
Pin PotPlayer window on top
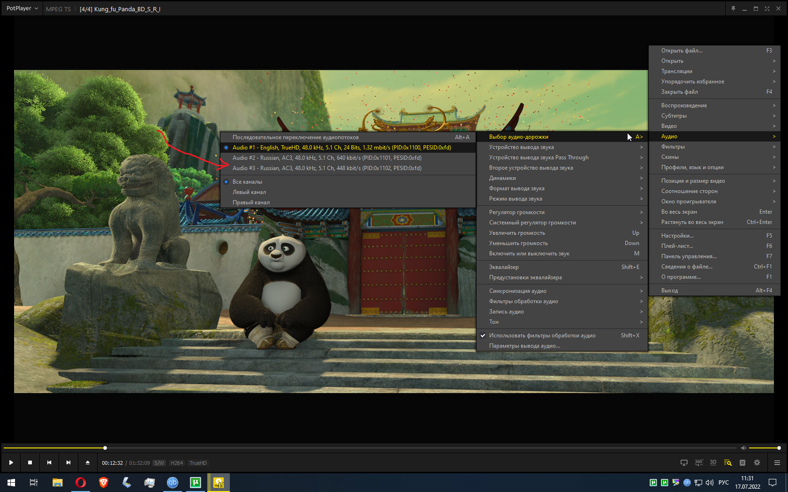click(733, 9)
